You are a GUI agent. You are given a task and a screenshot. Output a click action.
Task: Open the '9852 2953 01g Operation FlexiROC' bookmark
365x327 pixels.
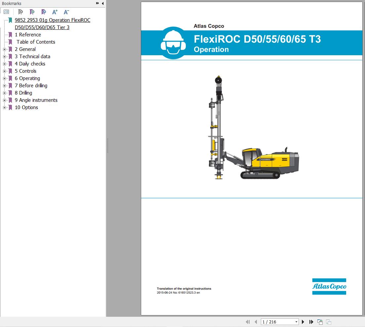click(x=52, y=20)
